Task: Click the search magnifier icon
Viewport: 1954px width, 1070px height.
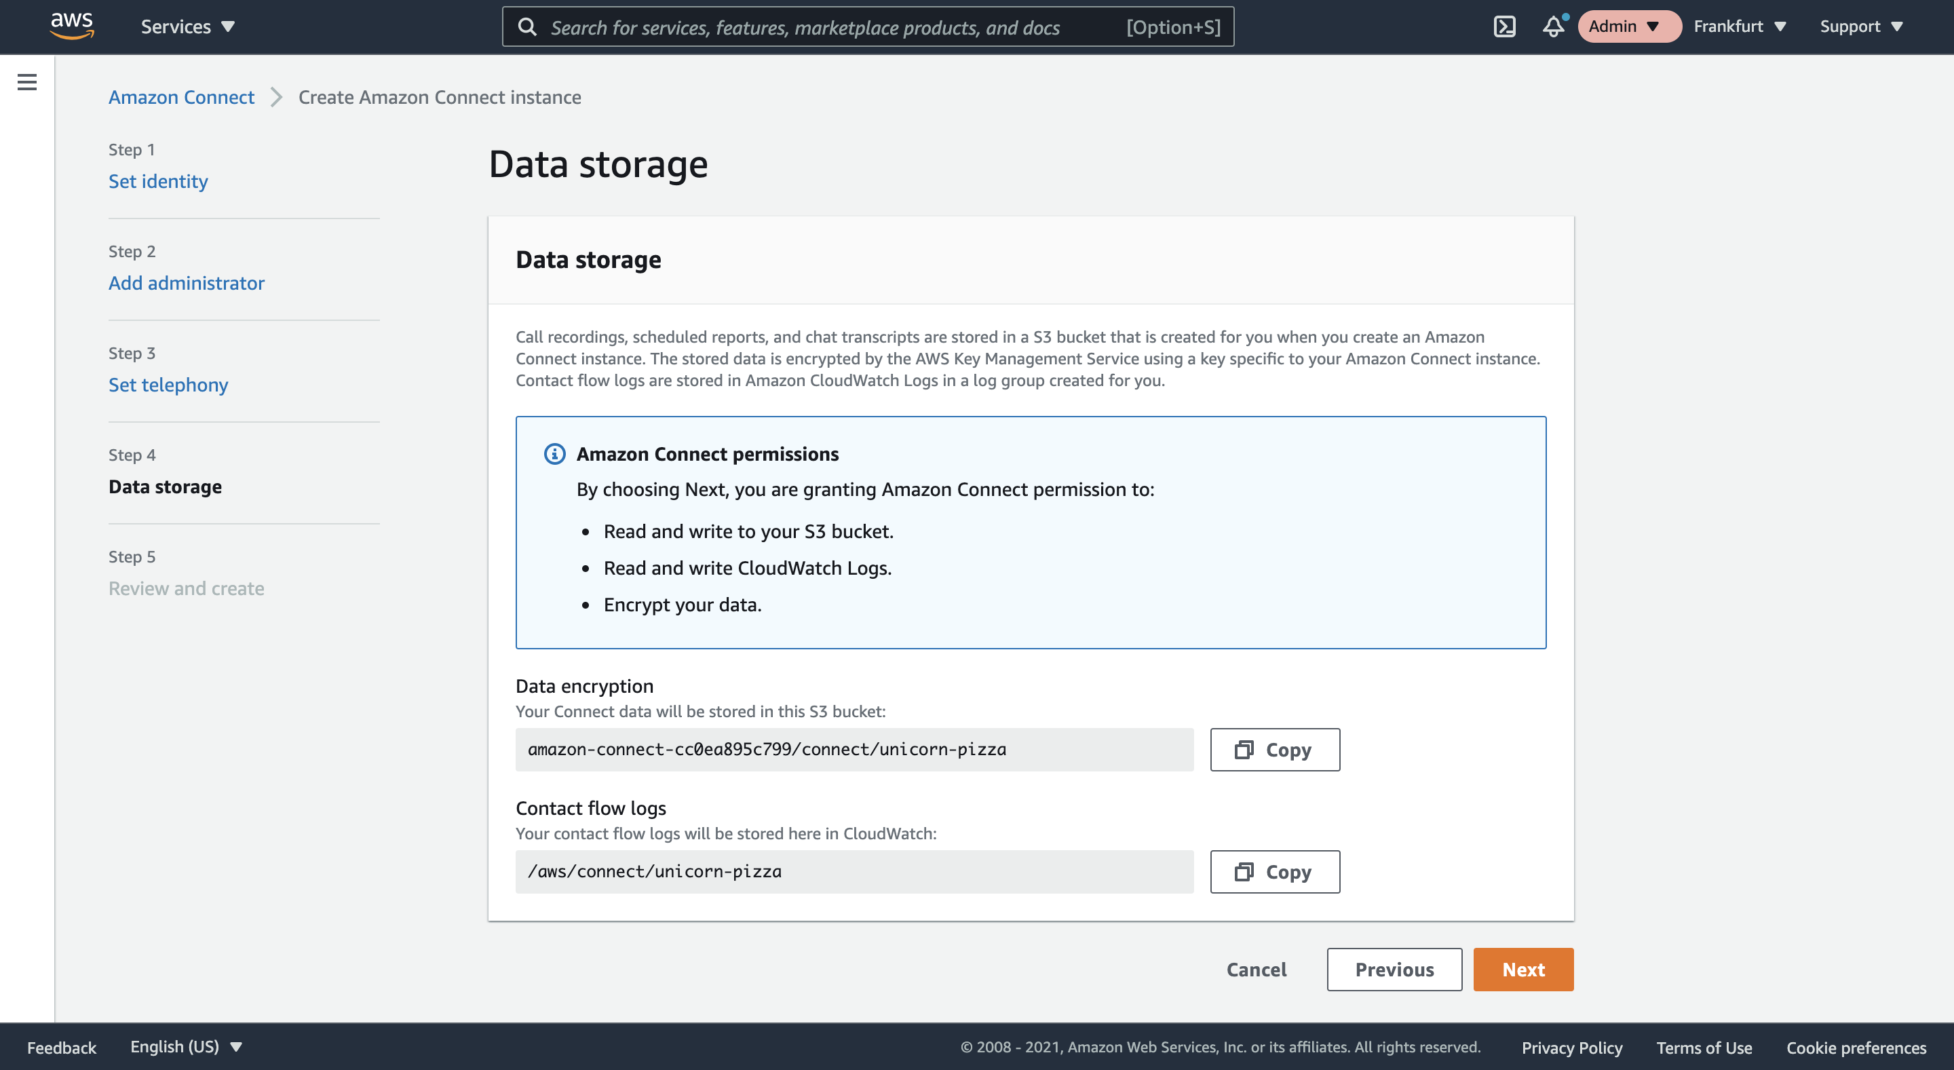Action: 527,27
